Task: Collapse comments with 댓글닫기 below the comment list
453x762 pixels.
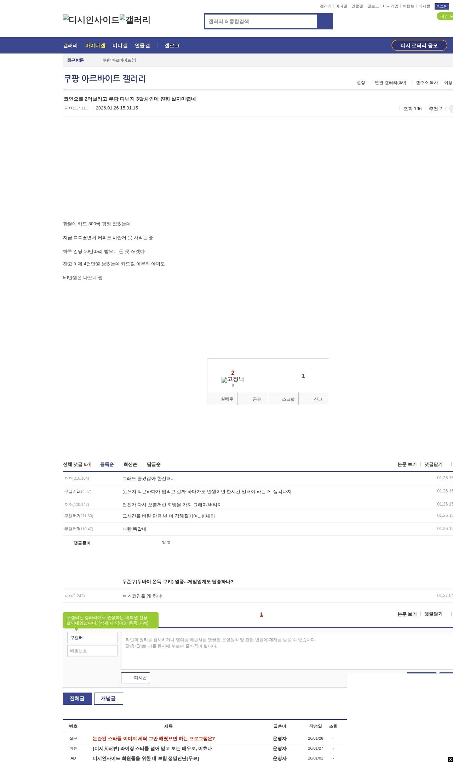Action: pyautogui.click(x=434, y=614)
